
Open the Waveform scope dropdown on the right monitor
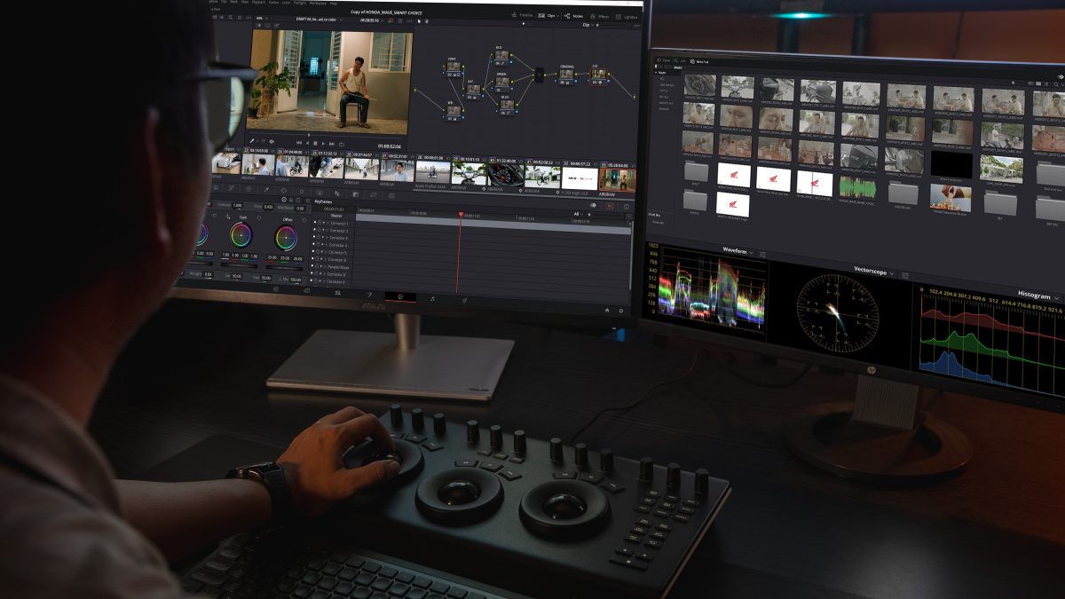(x=751, y=252)
